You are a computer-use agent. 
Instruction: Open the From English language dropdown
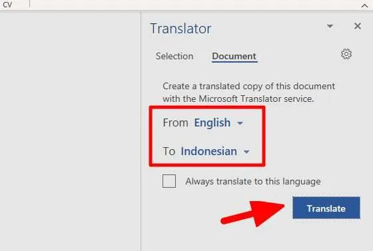tap(218, 123)
